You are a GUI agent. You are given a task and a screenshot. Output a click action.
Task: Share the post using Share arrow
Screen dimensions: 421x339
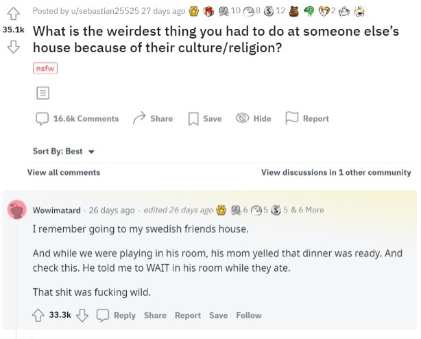[x=152, y=119]
